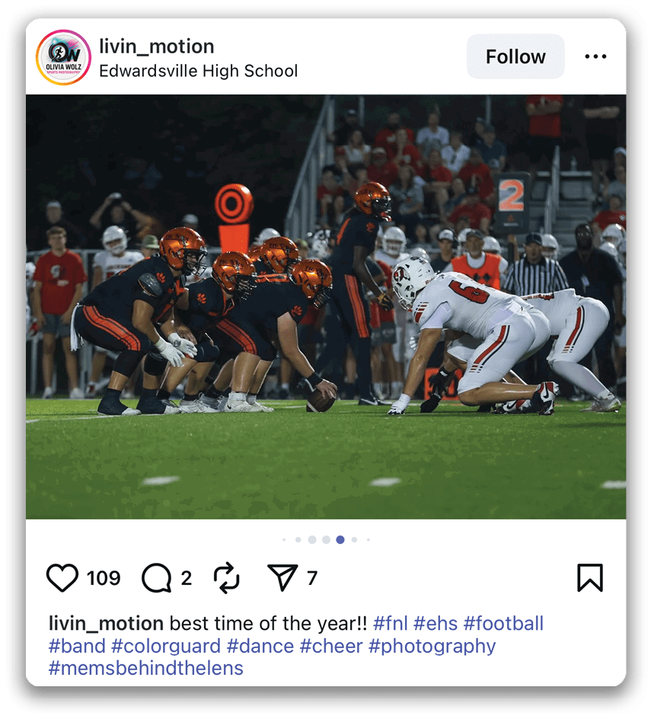The height and width of the screenshot is (719, 651).
Task: Share post with paper plane icon
Action: (x=282, y=577)
